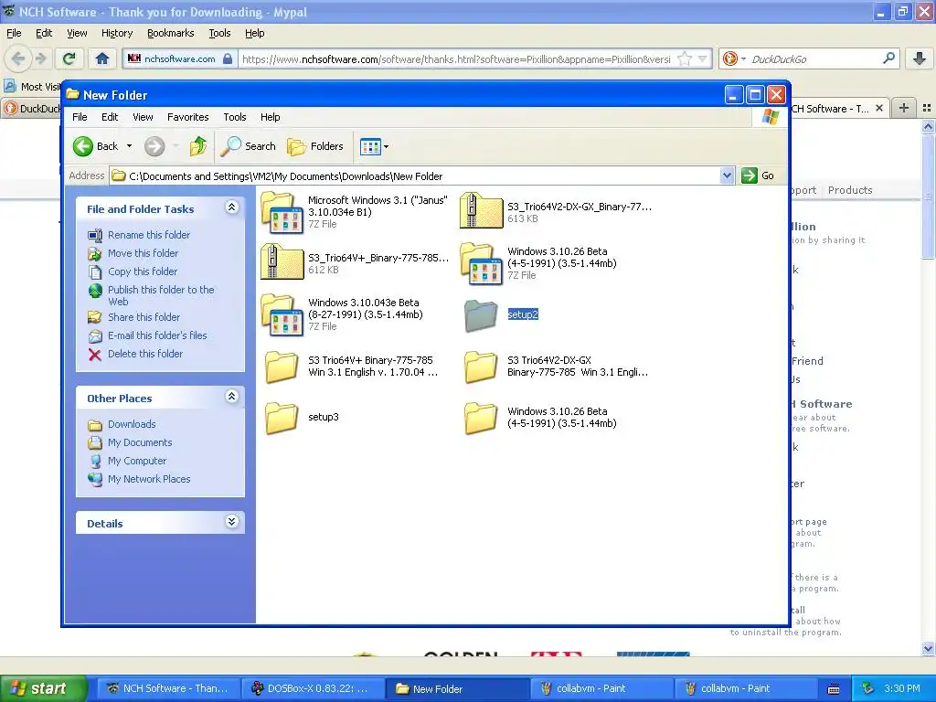Switch to first collabvm - Paint taskbar button

coord(601,689)
